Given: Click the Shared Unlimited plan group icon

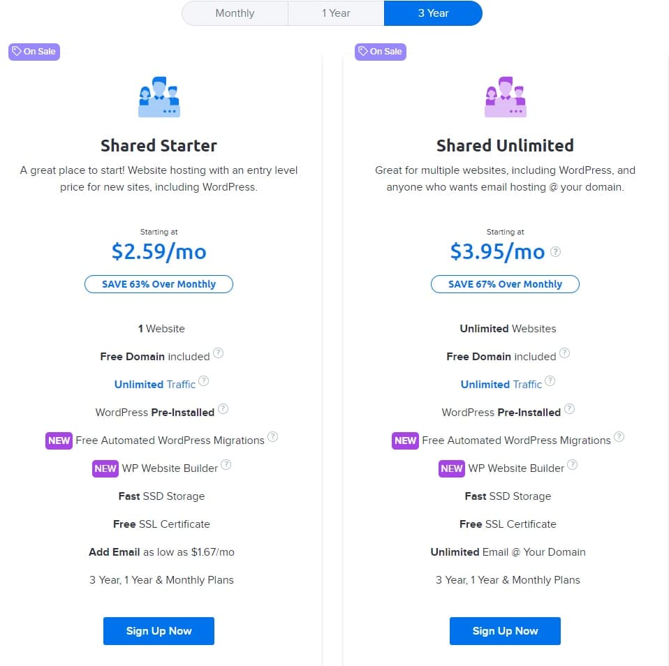Looking at the screenshot, I should 505,96.
